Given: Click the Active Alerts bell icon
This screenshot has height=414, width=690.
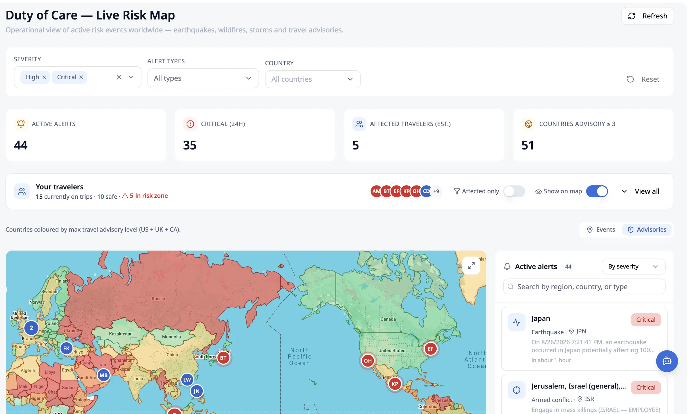Looking at the screenshot, I should (21, 124).
